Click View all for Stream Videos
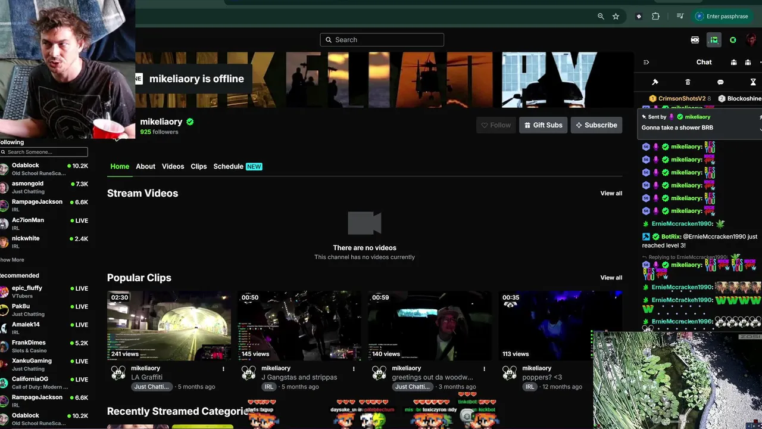 611,193
